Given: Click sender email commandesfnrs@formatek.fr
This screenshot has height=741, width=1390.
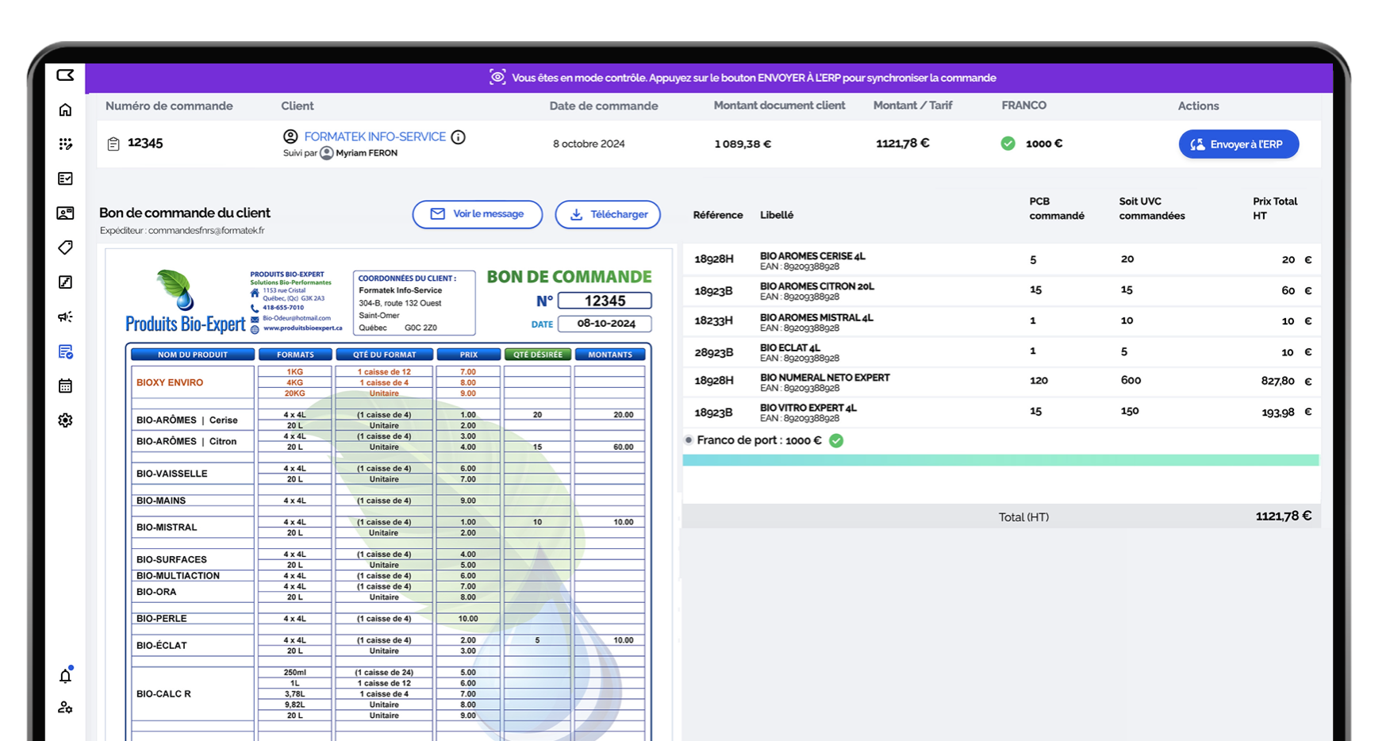Looking at the screenshot, I should click(206, 231).
